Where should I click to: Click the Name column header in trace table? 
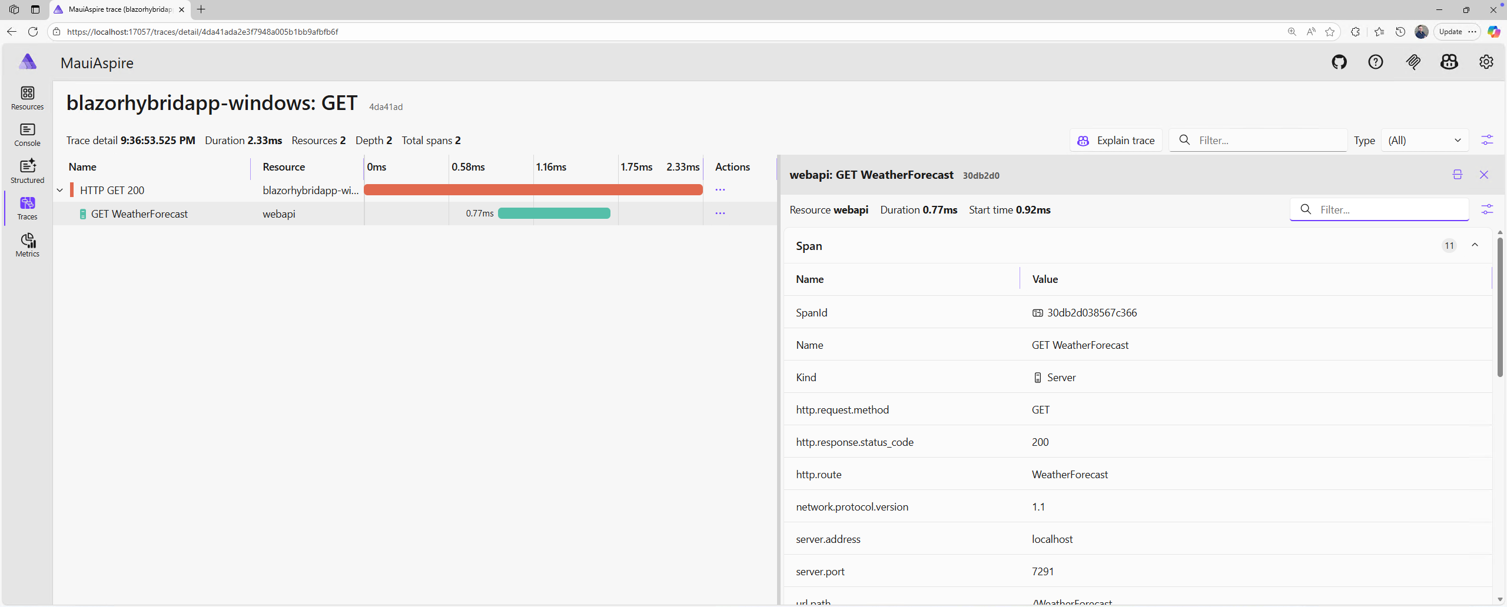(82, 167)
